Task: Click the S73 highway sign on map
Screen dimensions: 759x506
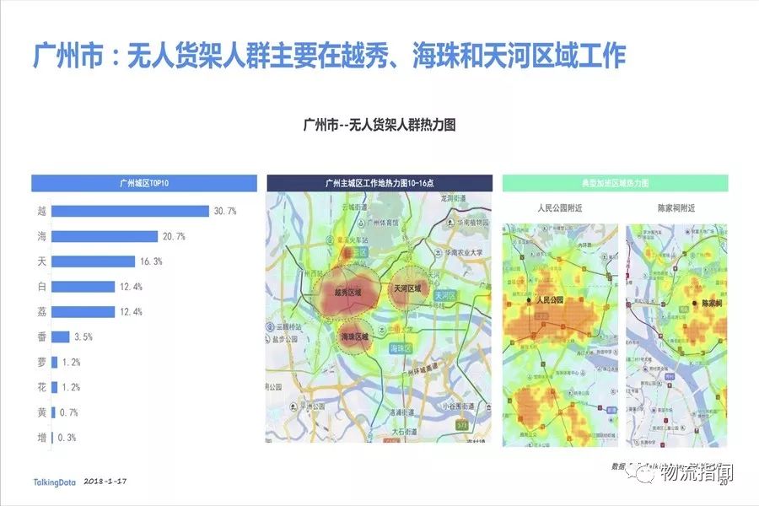Action: (461, 427)
